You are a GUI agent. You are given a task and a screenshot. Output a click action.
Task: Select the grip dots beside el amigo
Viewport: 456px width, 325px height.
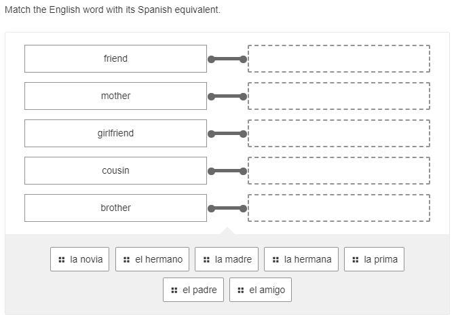tap(241, 290)
